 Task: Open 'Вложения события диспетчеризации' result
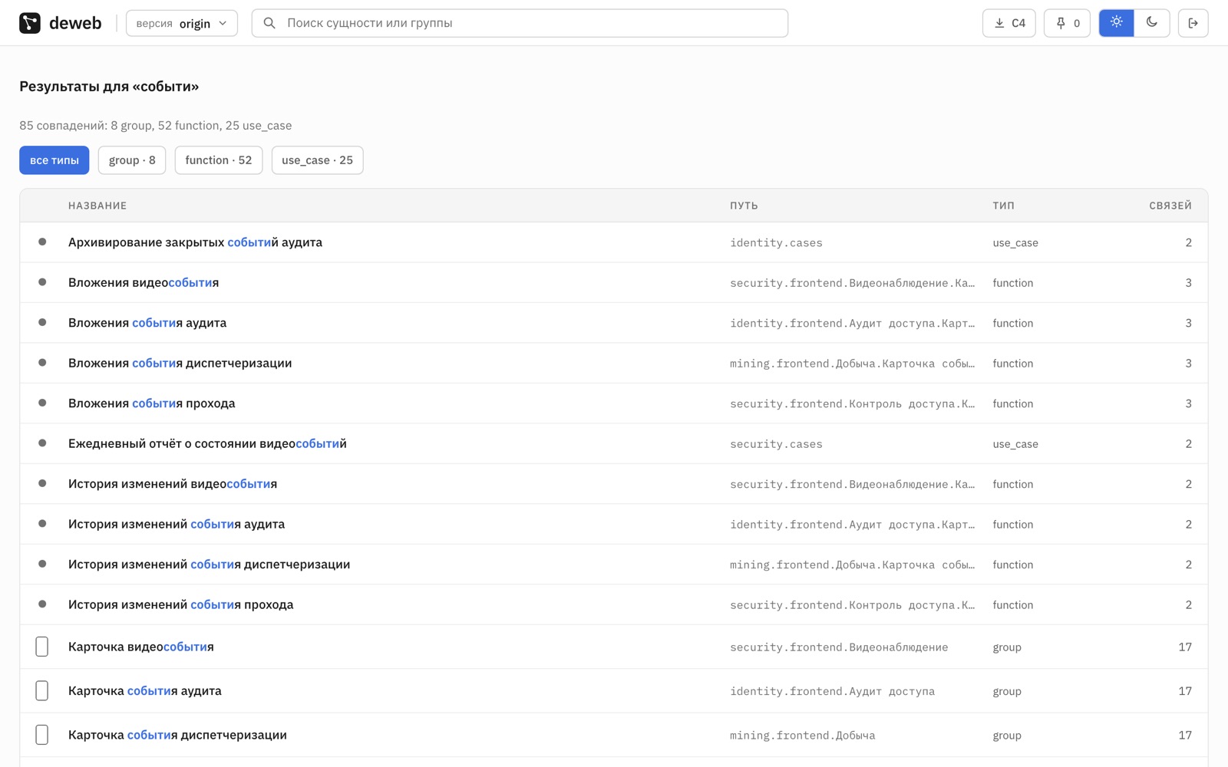pyautogui.click(x=614, y=364)
